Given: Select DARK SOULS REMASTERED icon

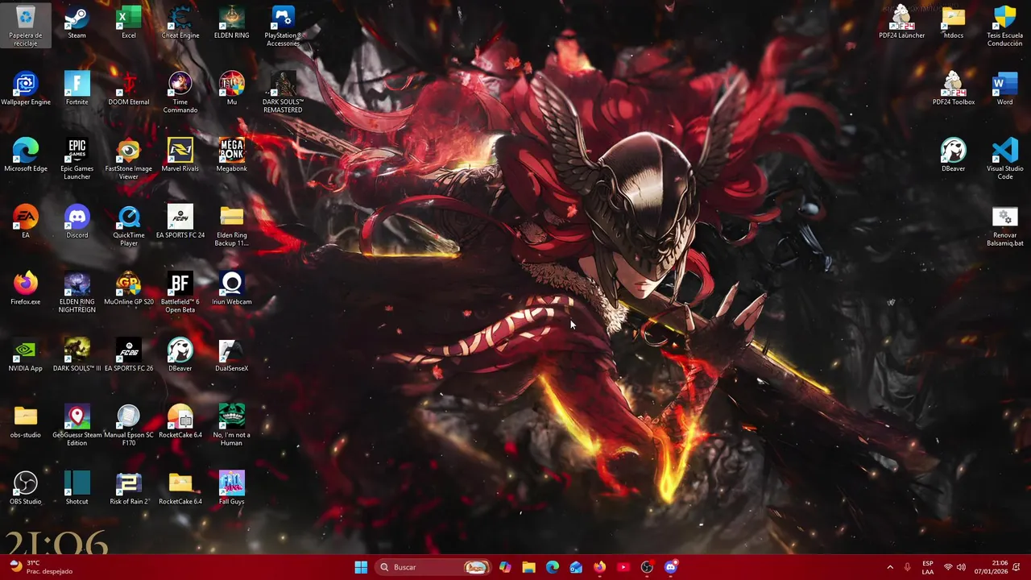Looking at the screenshot, I should [x=283, y=93].
